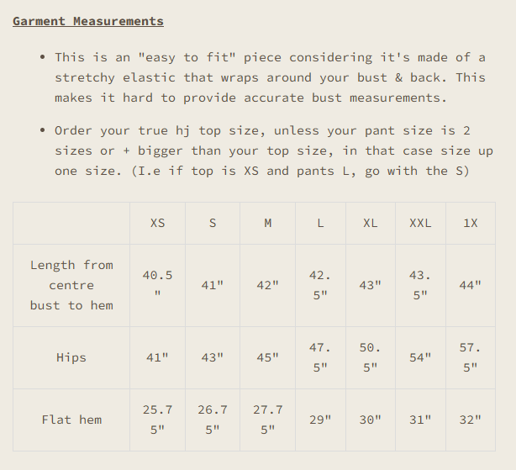Screen dimensions: 516x470
Task: Select the XS size column header
Action: coord(157,223)
